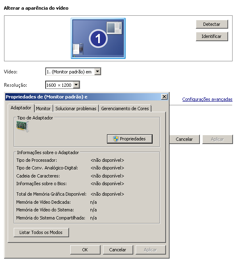
Task: Confirm dialog with the OK button
Action: [85, 250]
